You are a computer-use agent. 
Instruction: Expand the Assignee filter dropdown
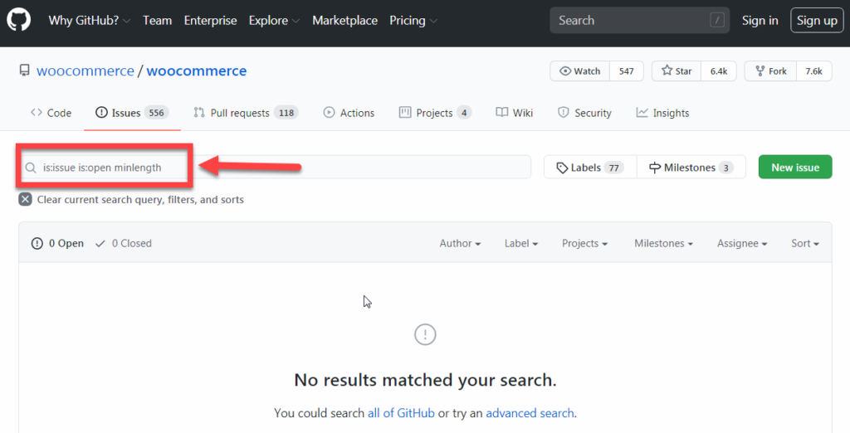(742, 243)
